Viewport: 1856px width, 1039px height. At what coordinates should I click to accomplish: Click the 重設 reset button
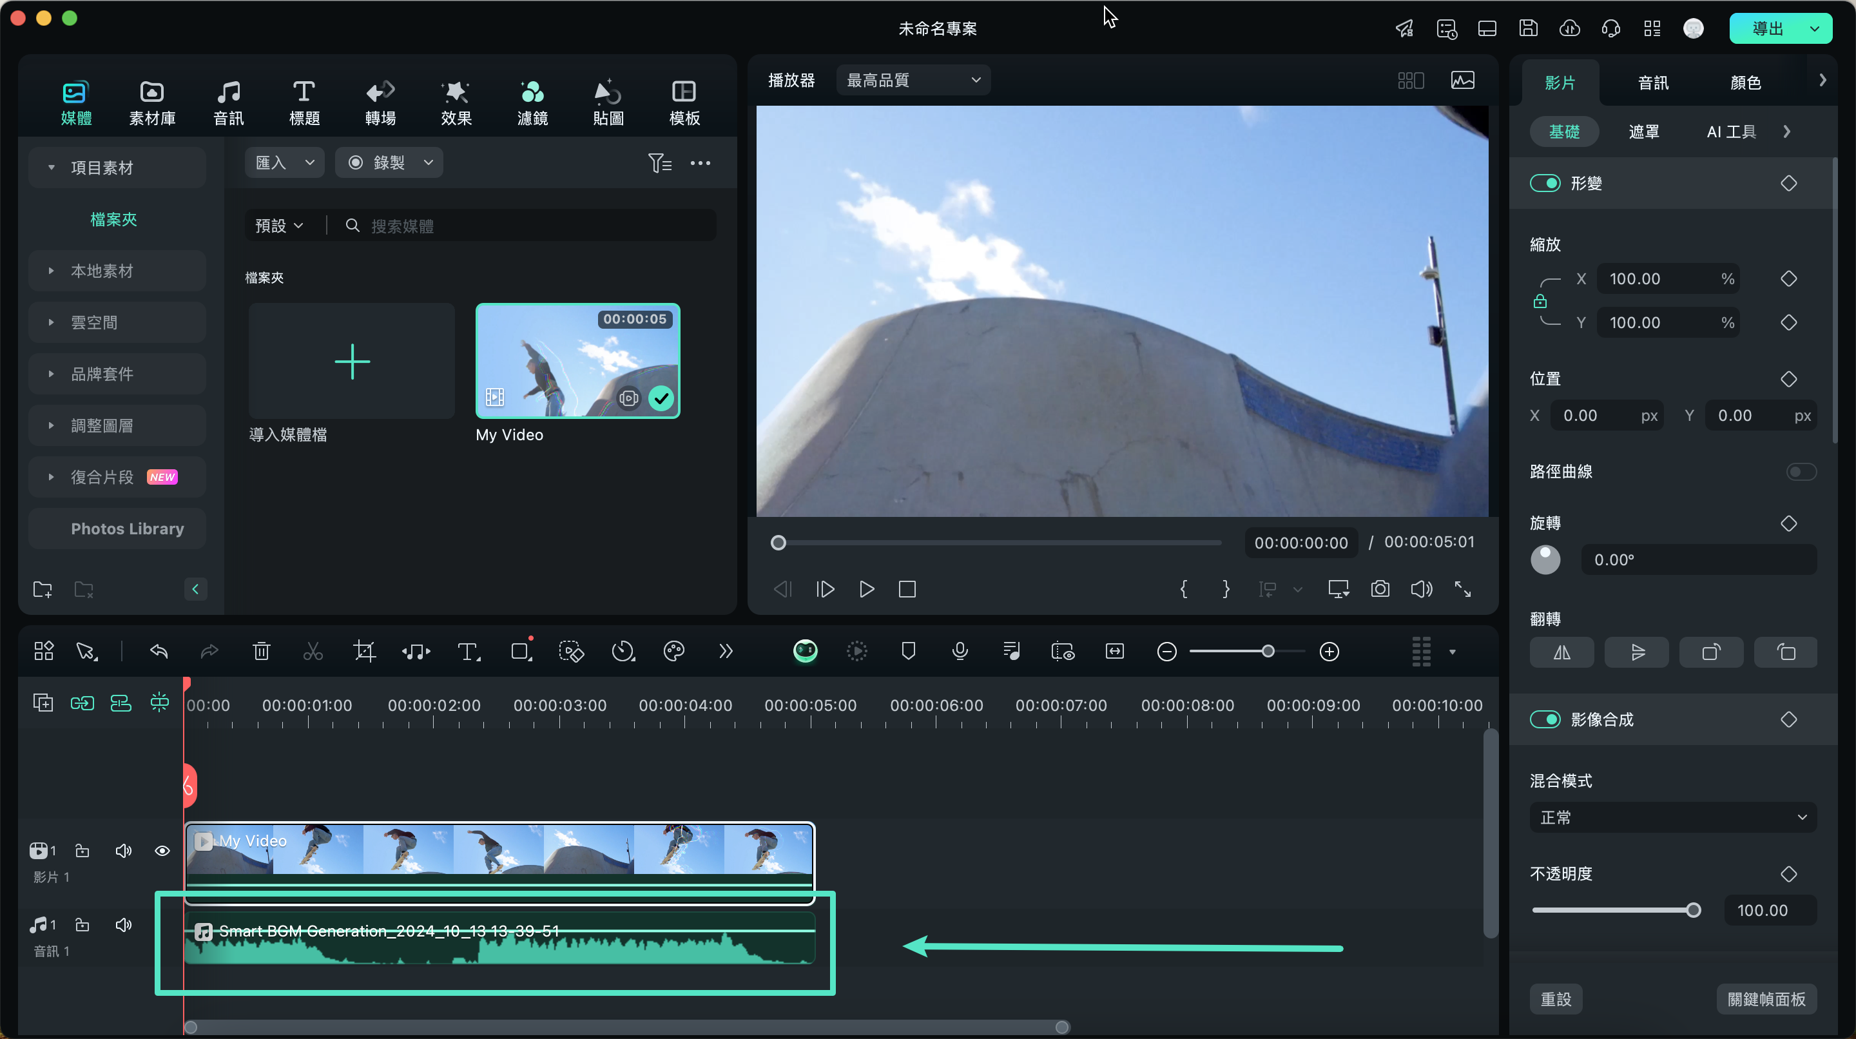(1556, 1000)
